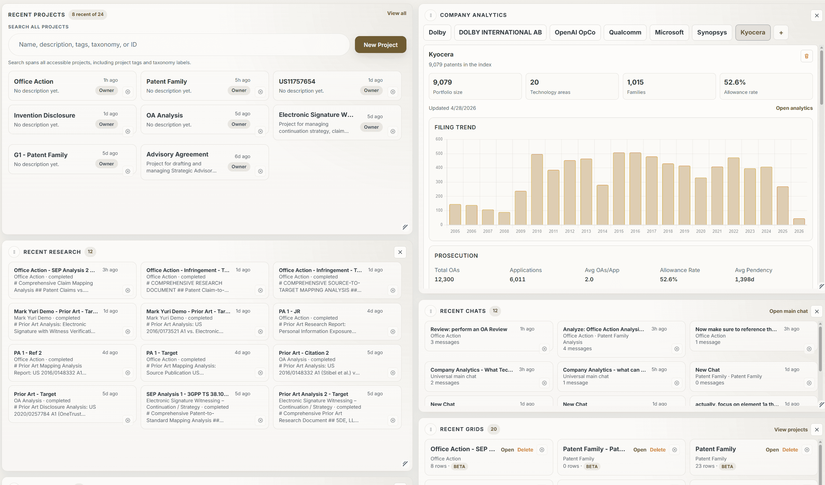
Task: Dismiss the PA 1 - JR research item
Action: (x=393, y=332)
